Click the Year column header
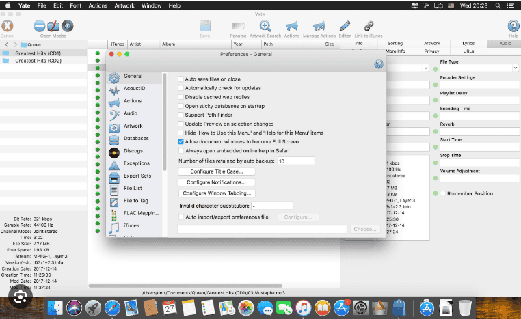Screen dimensions: 521x319 246,44
